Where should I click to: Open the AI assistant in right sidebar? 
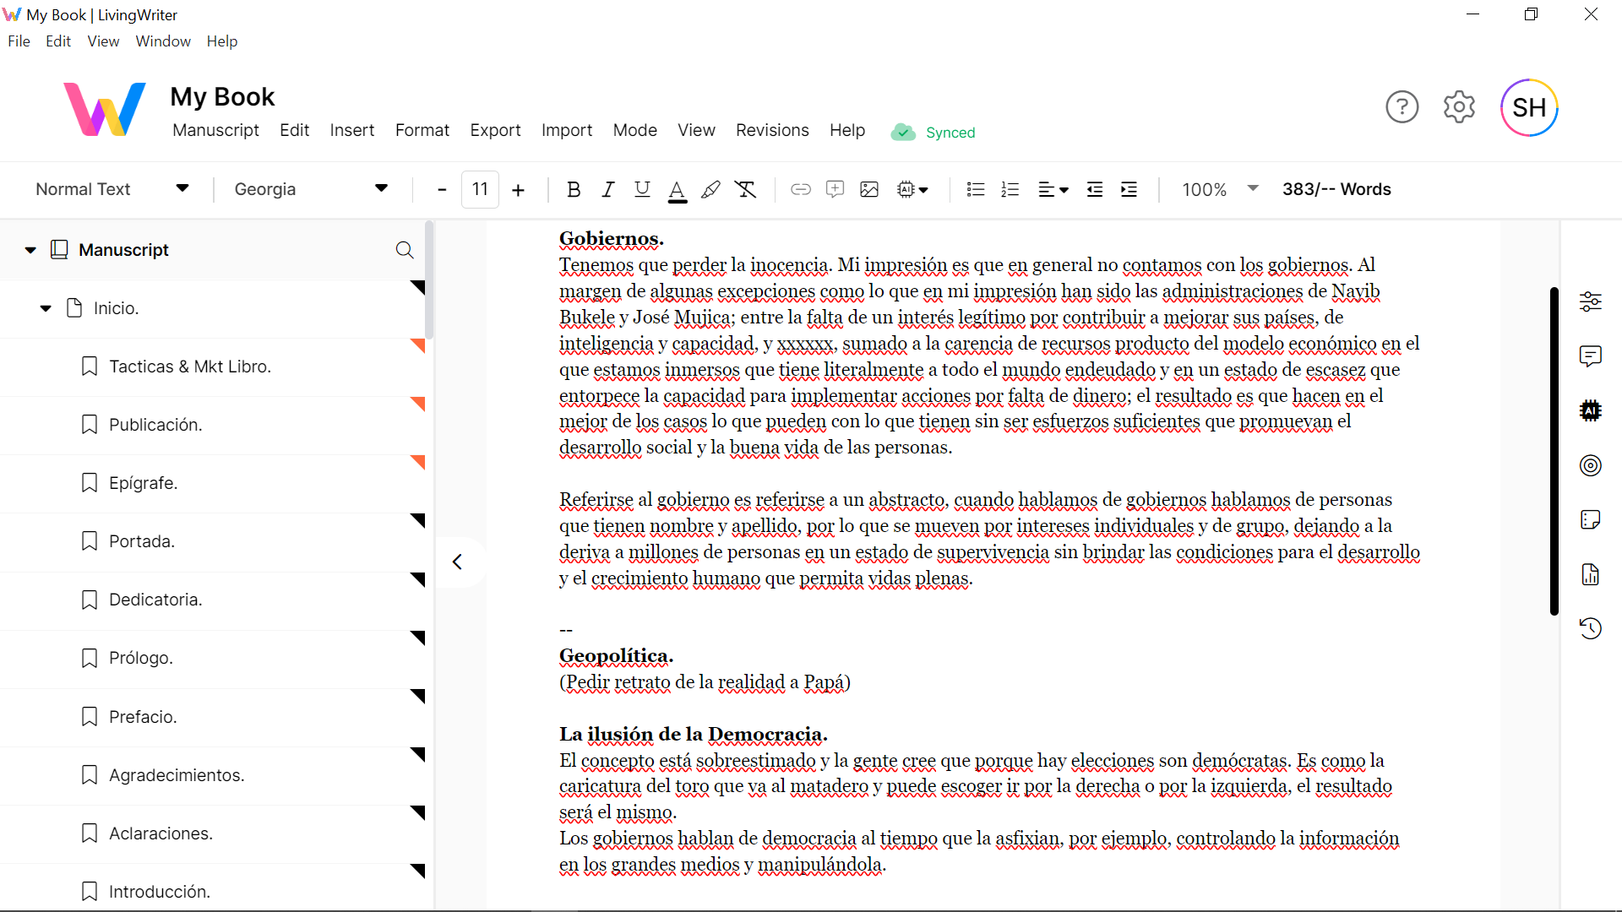point(1590,410)
